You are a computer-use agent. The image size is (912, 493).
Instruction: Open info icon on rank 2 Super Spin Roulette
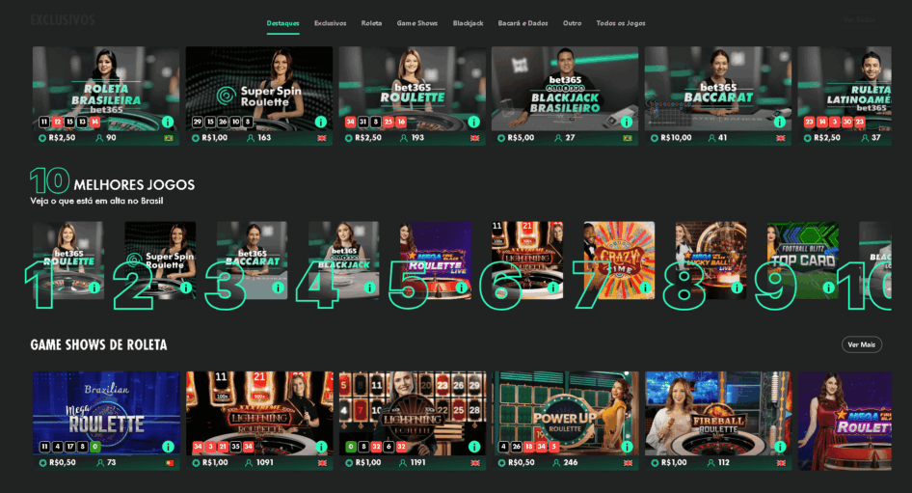coord(186,288)
